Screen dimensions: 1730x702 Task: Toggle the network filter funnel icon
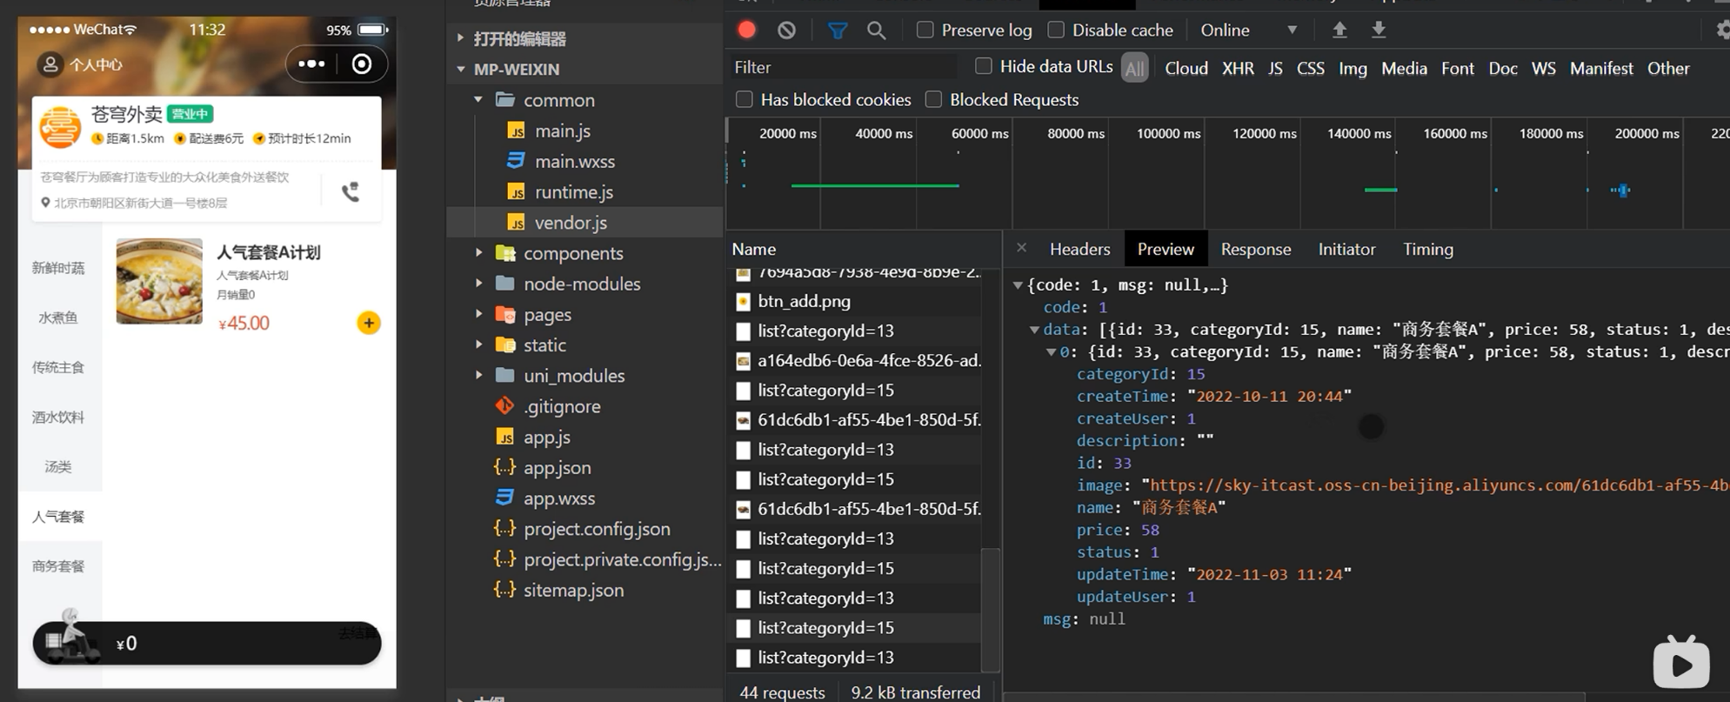click(837, 30)
